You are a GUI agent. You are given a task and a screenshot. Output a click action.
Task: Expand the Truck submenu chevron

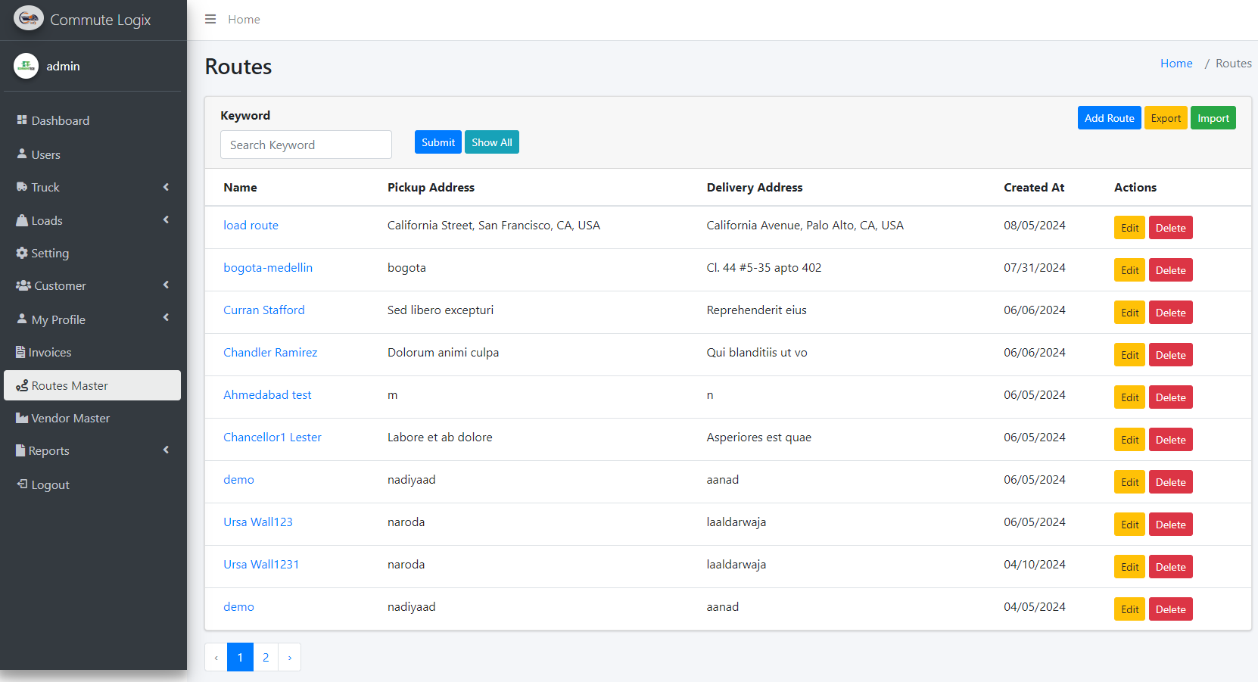(166, 187)
